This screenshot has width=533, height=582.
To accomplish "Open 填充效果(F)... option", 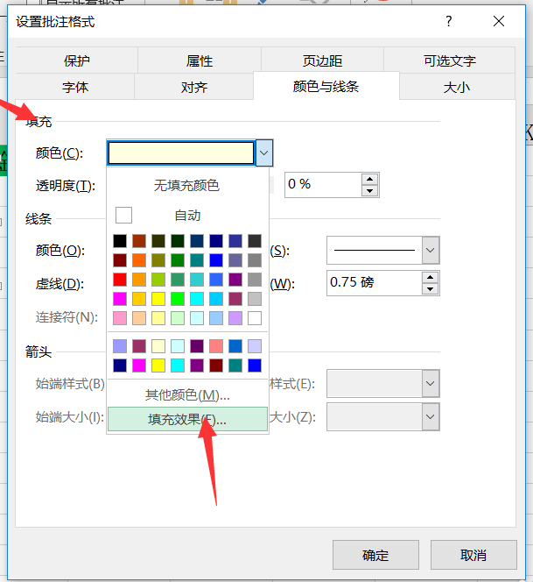I will 187,419.
